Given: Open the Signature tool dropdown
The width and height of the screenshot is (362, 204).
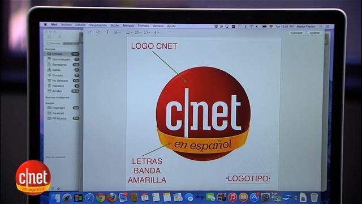Looking at the screenshot, I should pyautogui.click(x=117, y=33).
